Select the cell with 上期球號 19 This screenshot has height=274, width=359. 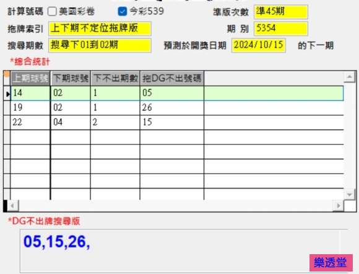click(x=30, y=107)
